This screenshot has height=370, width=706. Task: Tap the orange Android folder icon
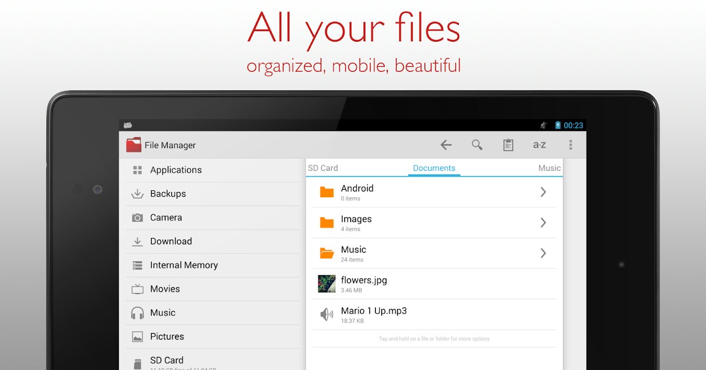(x=327, y=192)
